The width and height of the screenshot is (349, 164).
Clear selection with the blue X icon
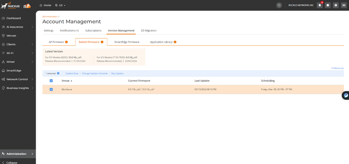tap(58, 73)
